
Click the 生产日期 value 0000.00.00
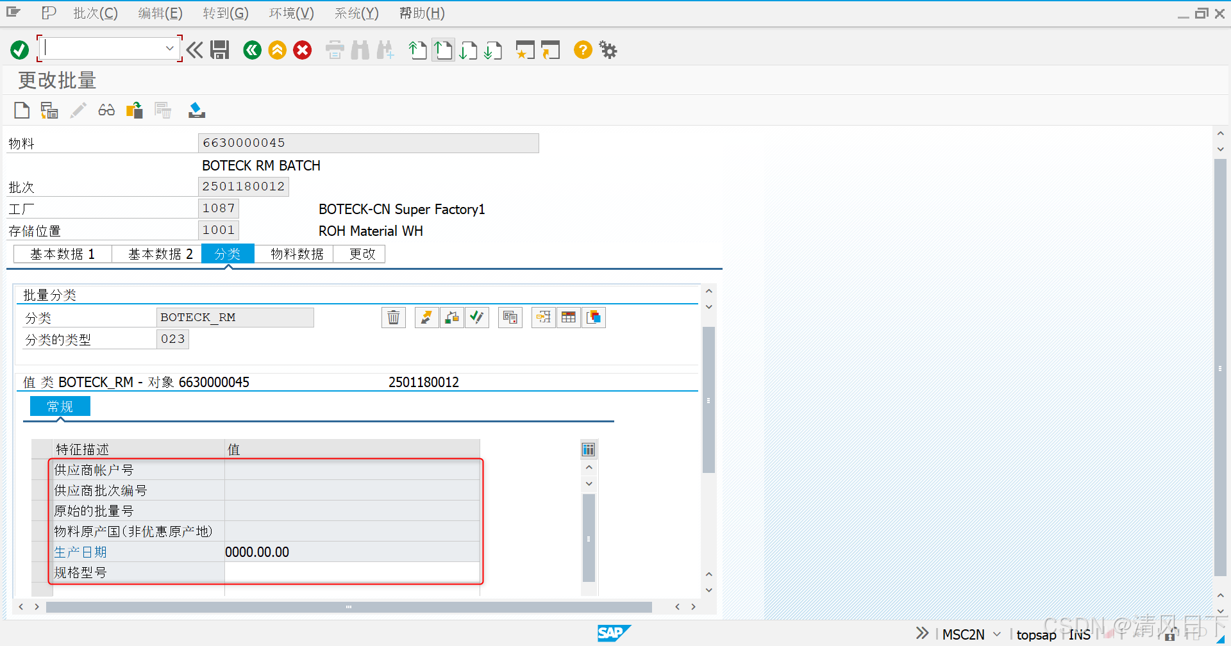click(352, 552)
